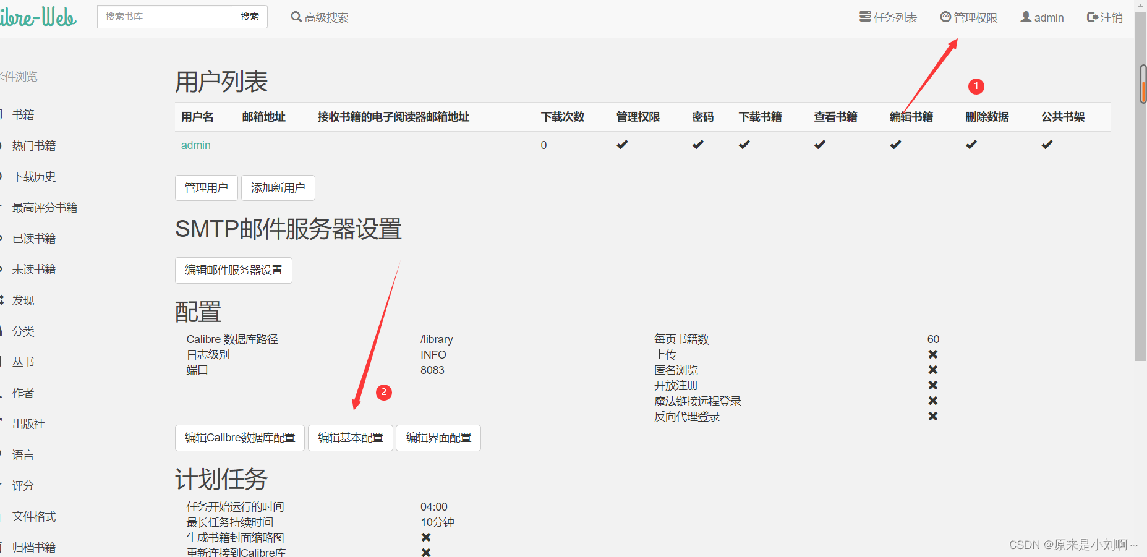Viewport: 1147px width, 557px height.
Task: Click X icon for 上传 setting
Action: click(x=933, y=354)
